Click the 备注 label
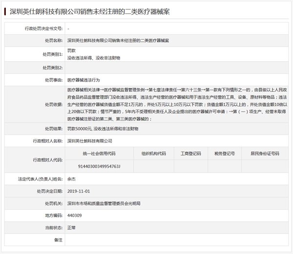This screenshot has height=254, width=293. click(x=58, y=240)
